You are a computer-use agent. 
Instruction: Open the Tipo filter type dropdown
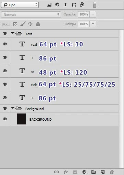20,5
